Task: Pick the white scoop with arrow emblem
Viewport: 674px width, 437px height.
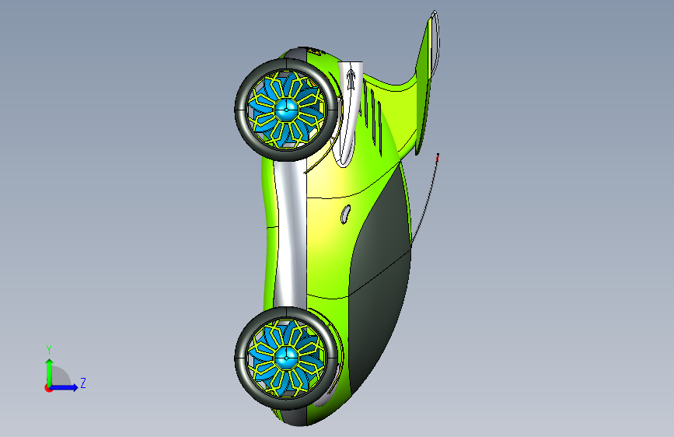Action: click(x=349, y=113)
